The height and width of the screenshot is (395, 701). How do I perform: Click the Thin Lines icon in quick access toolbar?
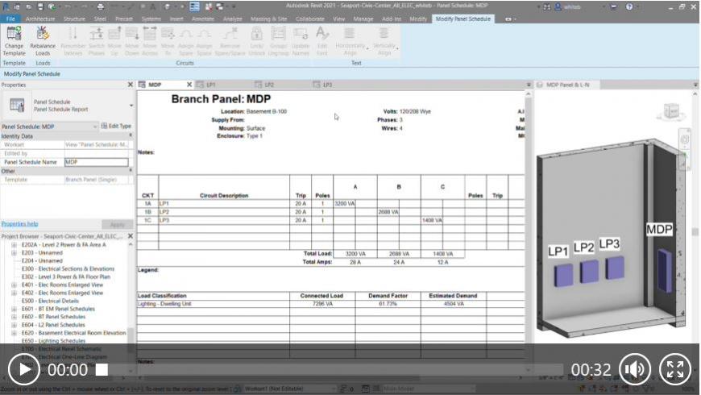click(x=194, y=6)
